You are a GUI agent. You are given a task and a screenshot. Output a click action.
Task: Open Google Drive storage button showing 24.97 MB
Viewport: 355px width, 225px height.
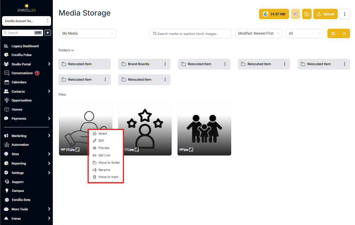tap(274, 14)
